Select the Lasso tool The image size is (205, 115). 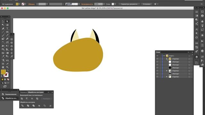[7, 25]
